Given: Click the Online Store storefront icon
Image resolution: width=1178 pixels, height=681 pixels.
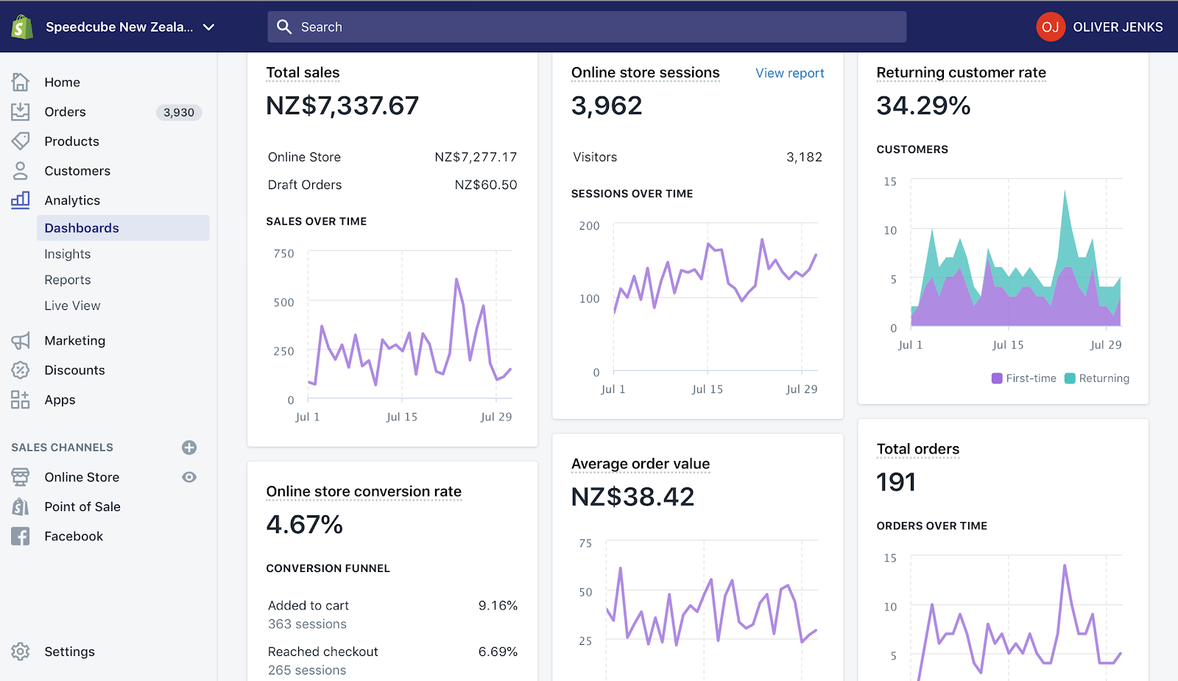Looking at the screenshot, I should click(x=21, y=477).
